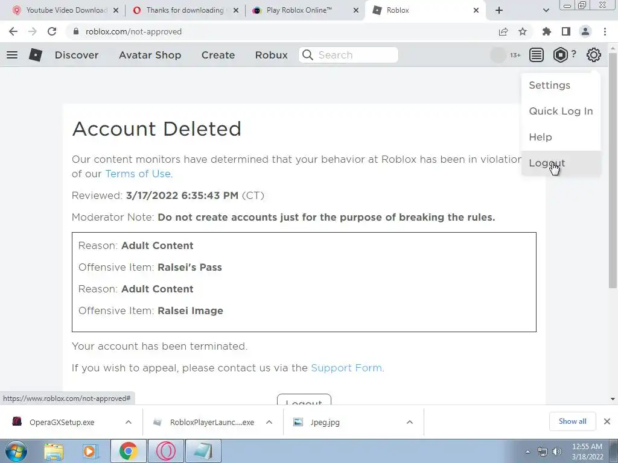Open the tab search dropdown arrow
This screenshot has height=463, width=618.
[546, 10]
